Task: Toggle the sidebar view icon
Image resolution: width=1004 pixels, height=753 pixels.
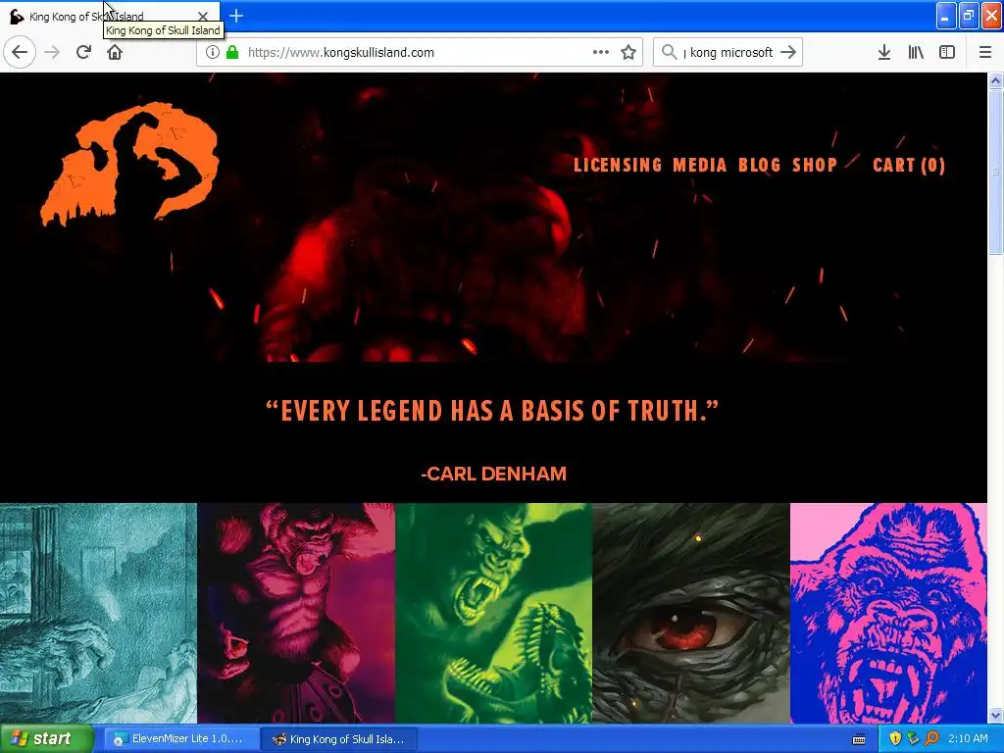Action: (947, 53)
